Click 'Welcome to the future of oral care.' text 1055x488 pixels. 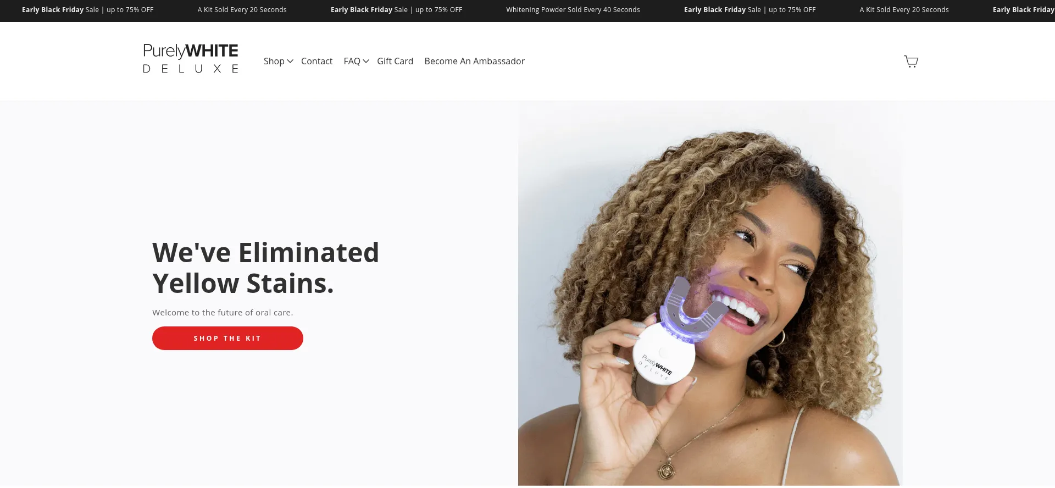pos(223,312)
